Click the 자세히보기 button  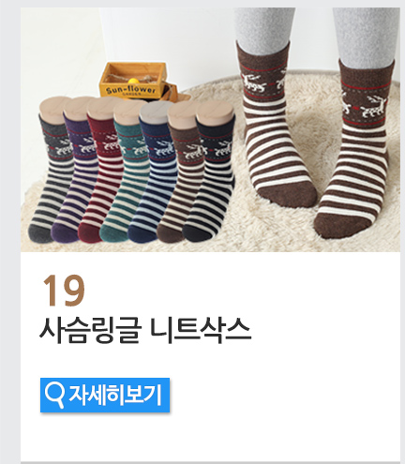(x=105, y=395)
